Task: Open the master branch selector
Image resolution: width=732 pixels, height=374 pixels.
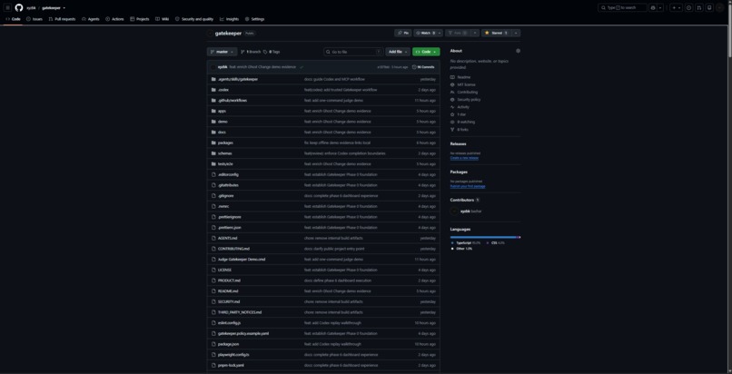Action: point(223,52)
